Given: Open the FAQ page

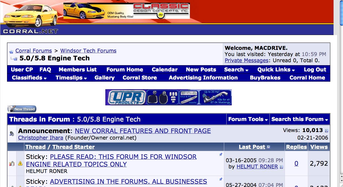Looking at the screenshot, I should (x=45, y=70).
